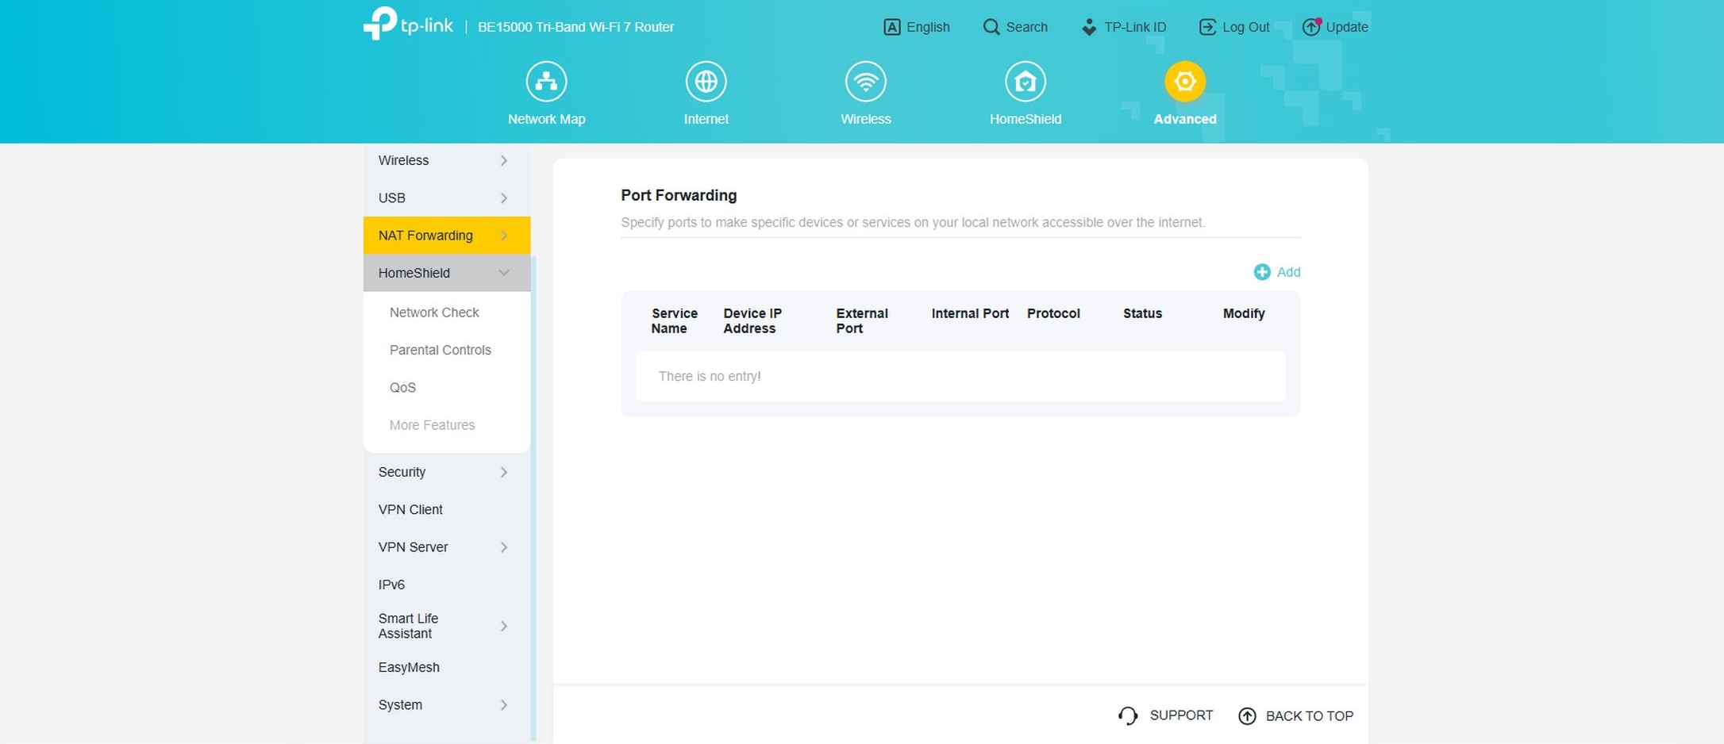Click the Update icon with red dot
1724x744 pixels.
[1311, 27]
